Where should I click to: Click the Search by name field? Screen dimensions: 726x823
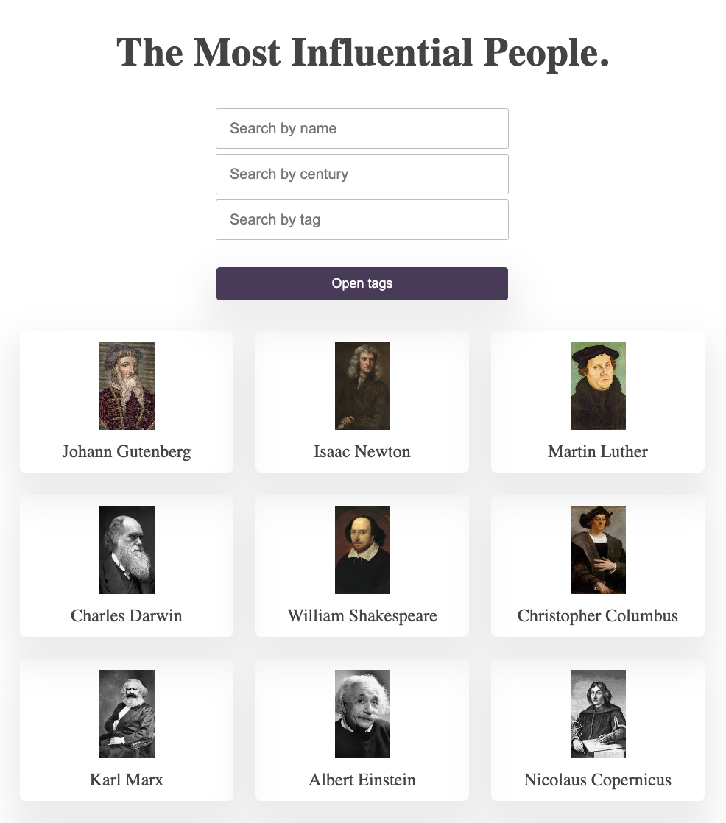(362, 128)
